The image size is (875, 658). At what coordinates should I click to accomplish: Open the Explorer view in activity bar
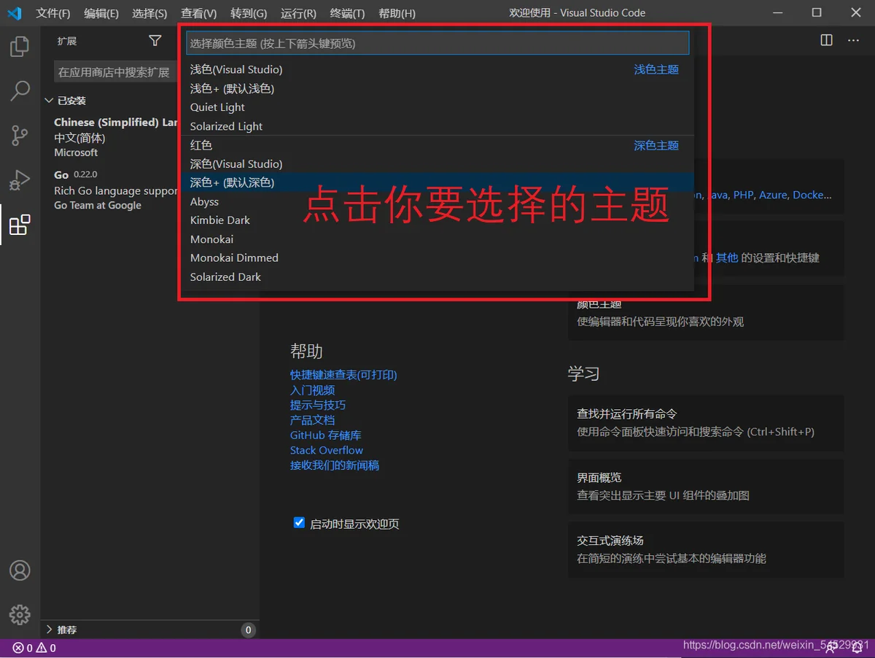click(20, 47)
